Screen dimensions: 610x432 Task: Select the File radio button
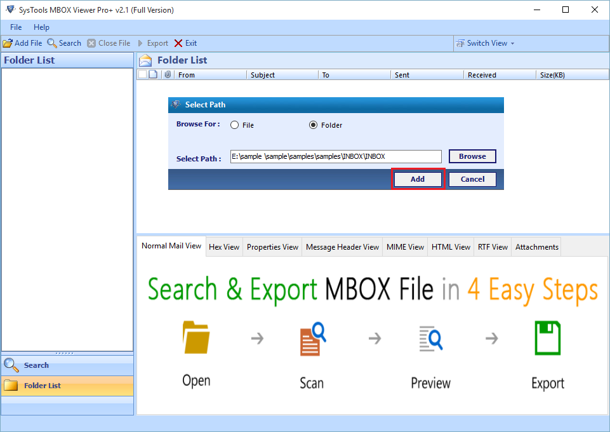click(x=235, y=125)
